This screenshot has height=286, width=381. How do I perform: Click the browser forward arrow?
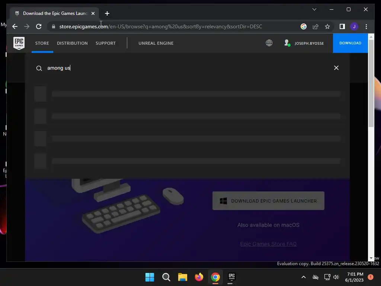tap(27, 26)
